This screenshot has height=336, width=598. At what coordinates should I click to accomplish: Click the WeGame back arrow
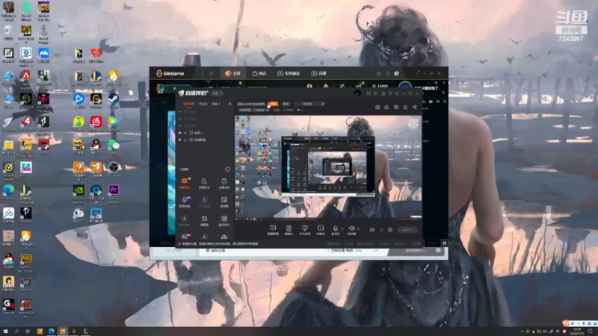[203, 73]
